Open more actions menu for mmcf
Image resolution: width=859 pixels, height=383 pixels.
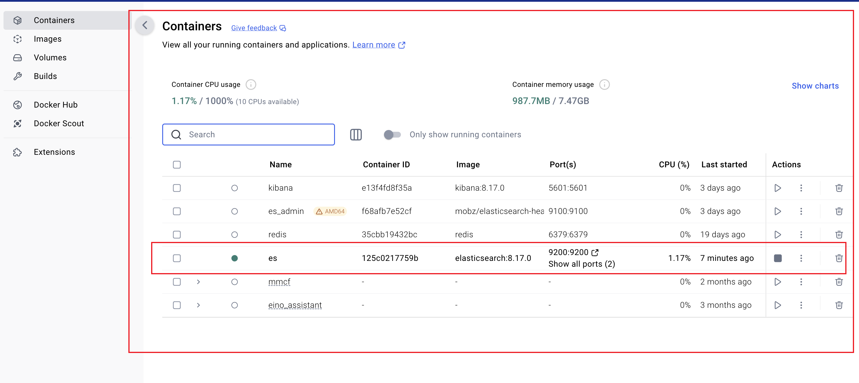801,282
